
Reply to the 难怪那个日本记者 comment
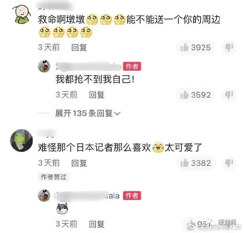pyautogui.click(x=79, y=163)
